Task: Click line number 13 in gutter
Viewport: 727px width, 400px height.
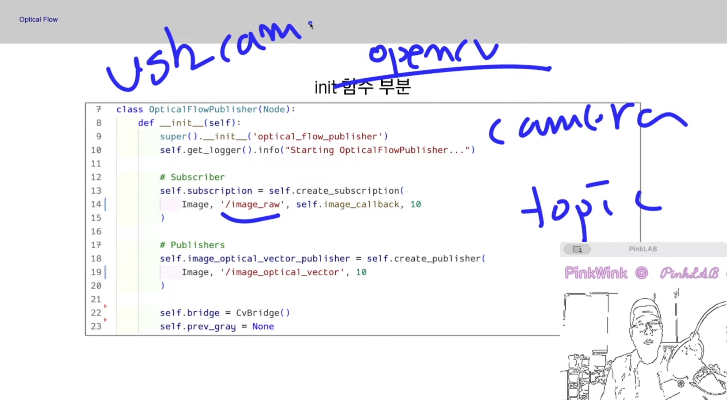Action: coord(96,191)
